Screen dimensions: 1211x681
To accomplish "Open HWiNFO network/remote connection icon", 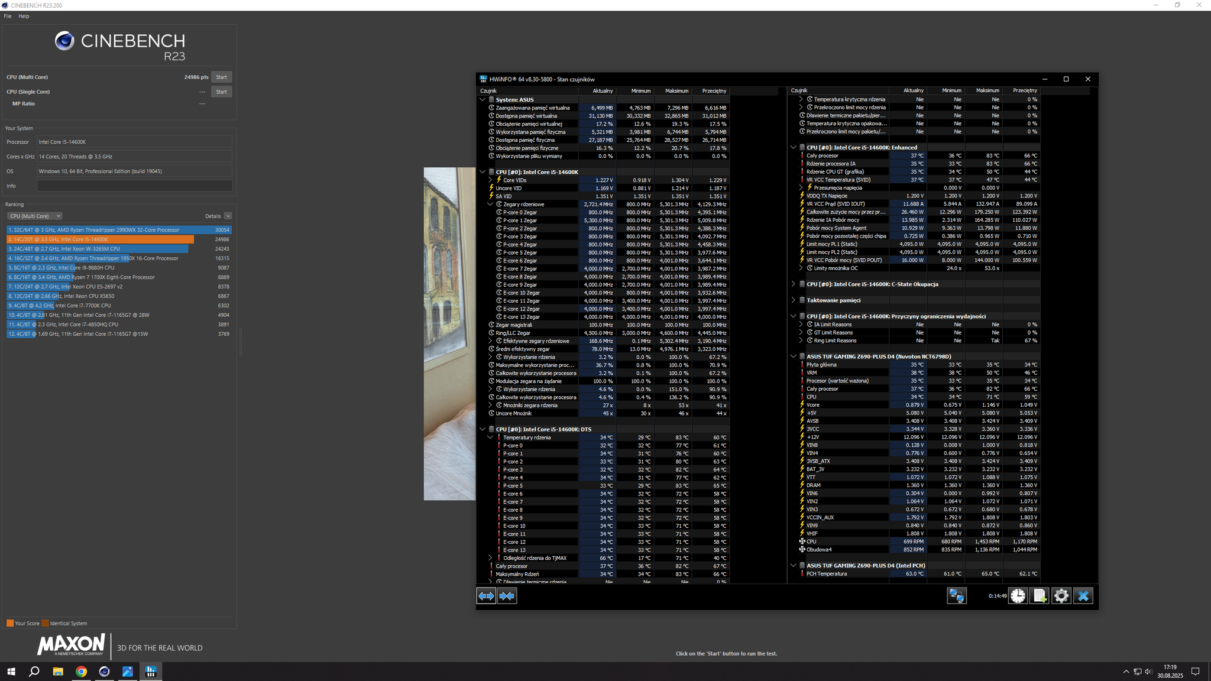I will click(956, 596).
